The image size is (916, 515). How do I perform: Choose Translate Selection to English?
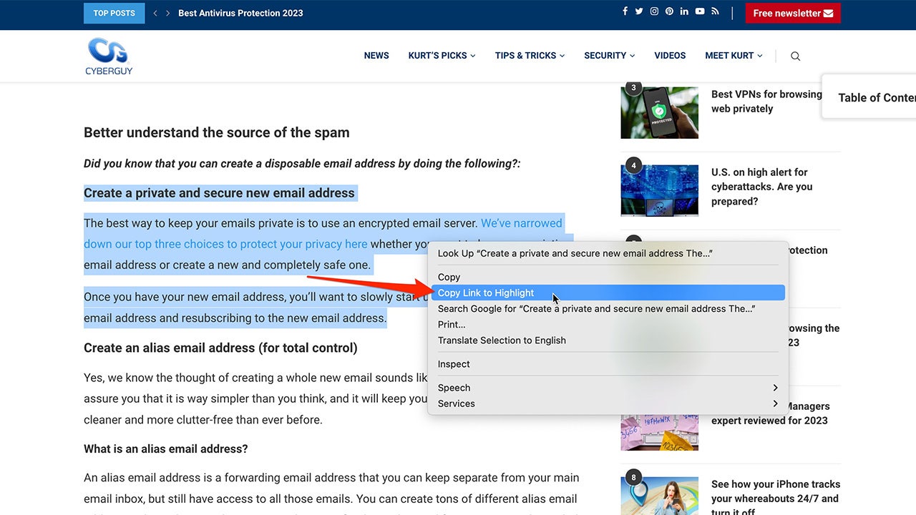pyautogui.click(x=608, y=340)
